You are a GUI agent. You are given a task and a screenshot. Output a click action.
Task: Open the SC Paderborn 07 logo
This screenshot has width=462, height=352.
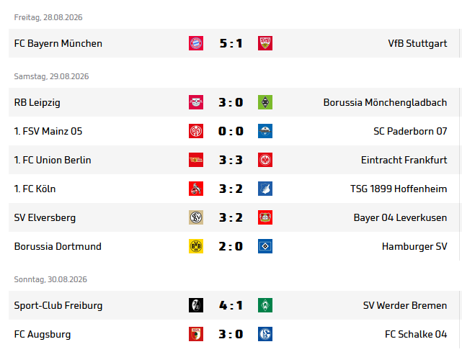coord(265,131)
